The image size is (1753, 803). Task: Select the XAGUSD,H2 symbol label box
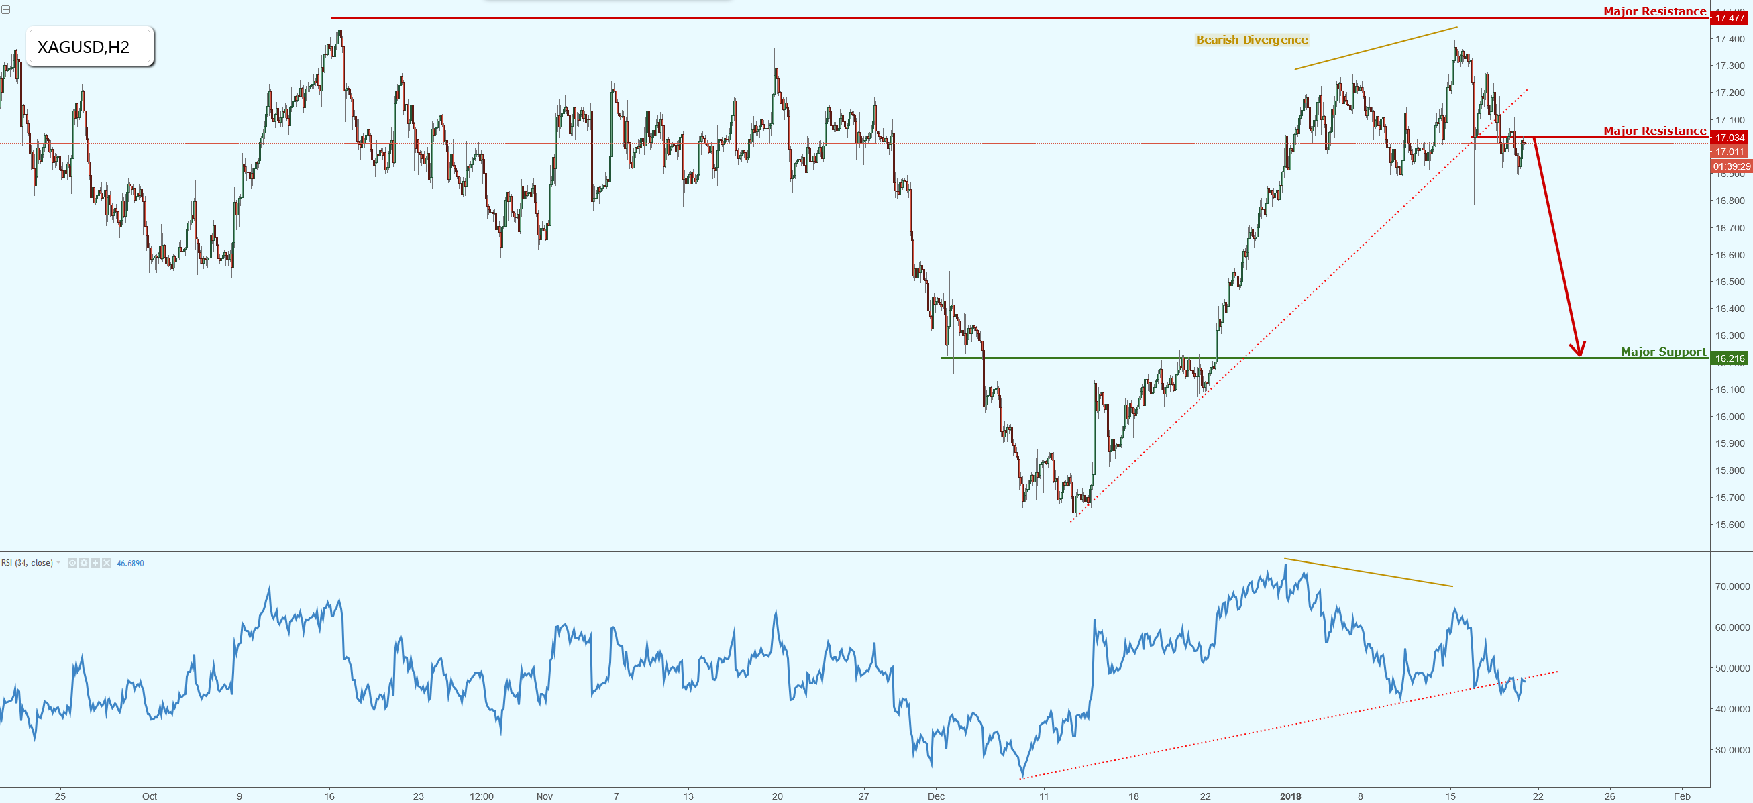(90, 47)
